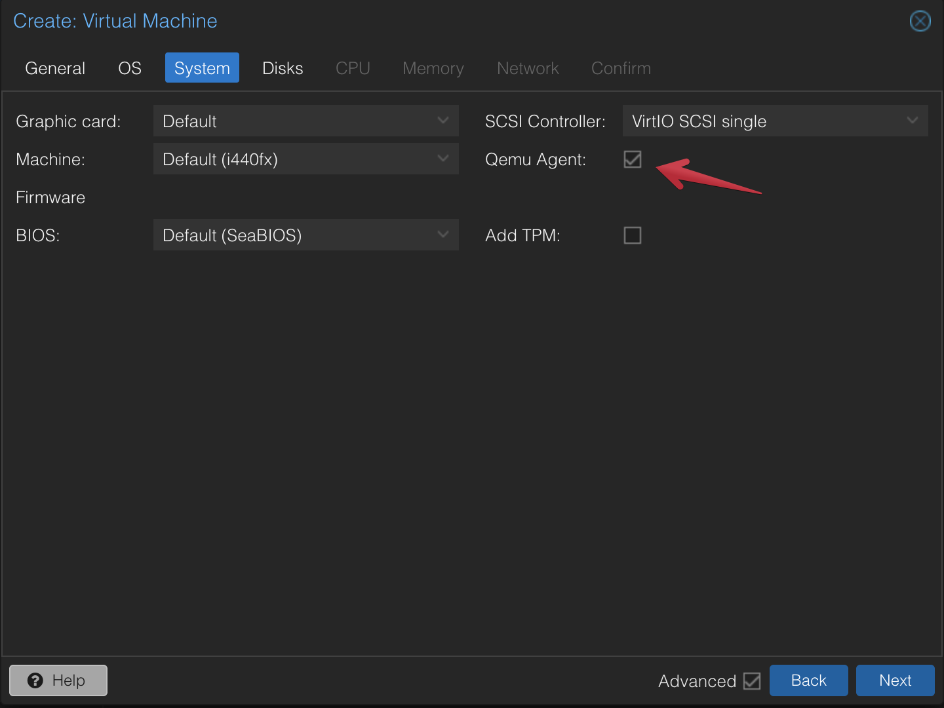Switch to the OS tab
Image resolution: width=944 pixels, height=708 pixels.
129,68
